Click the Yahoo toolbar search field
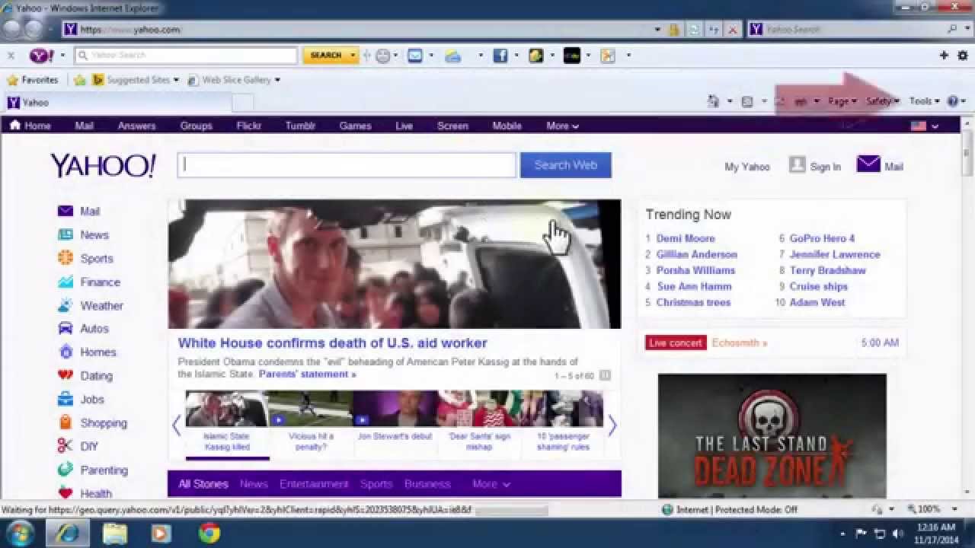Screen dimensions: 975x548 [186, 56]
